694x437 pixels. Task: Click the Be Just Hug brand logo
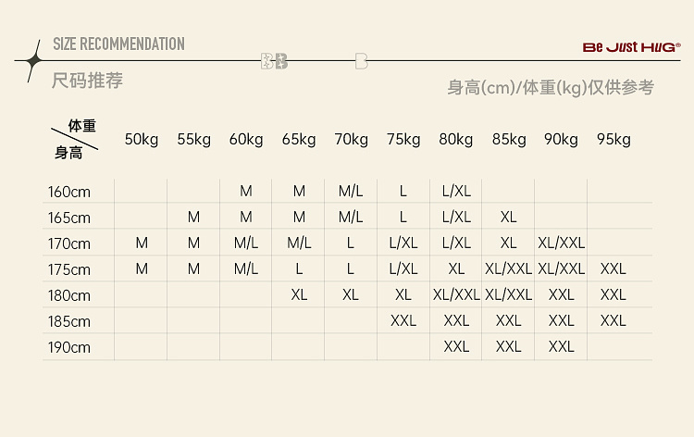631,46
